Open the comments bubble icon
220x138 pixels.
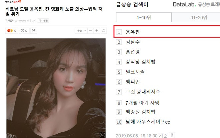click(22, 31)
